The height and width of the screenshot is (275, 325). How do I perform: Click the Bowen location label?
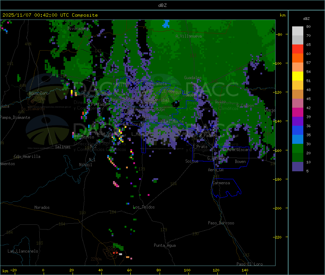pos(240,162)
